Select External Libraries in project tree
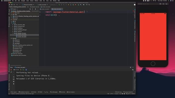The width and height of the screenshot is (175, 98). [17, 54]
